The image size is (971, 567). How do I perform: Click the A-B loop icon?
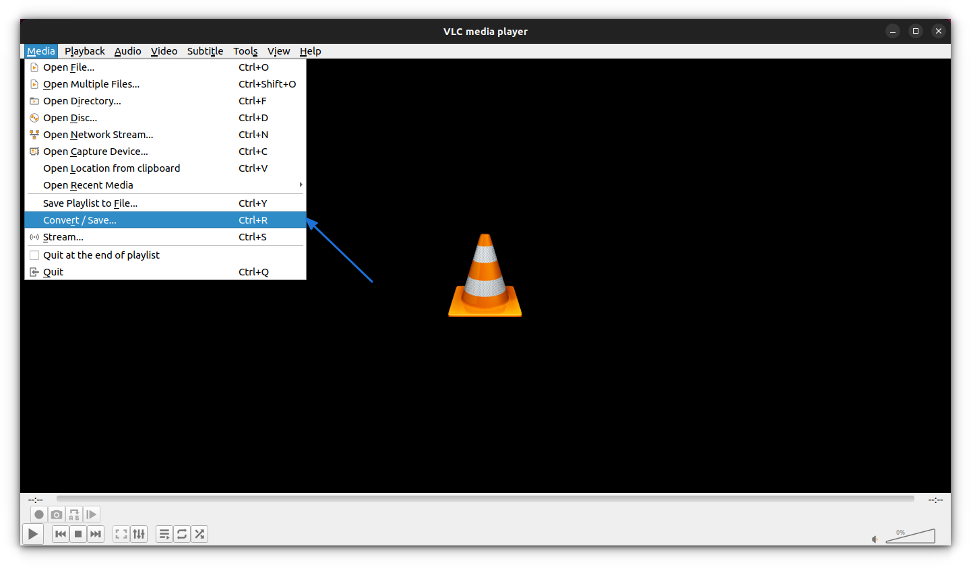(x=73, y=514)
